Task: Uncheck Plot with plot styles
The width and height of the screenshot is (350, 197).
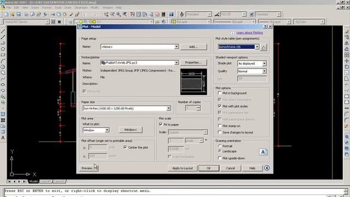Action: pyautogui.click(x=220, y=106)
